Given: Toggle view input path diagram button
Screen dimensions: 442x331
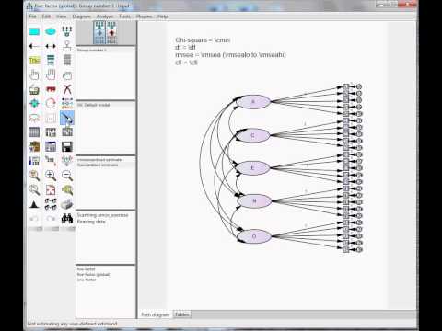Looking at the screenshot, I should pos(99,32).
